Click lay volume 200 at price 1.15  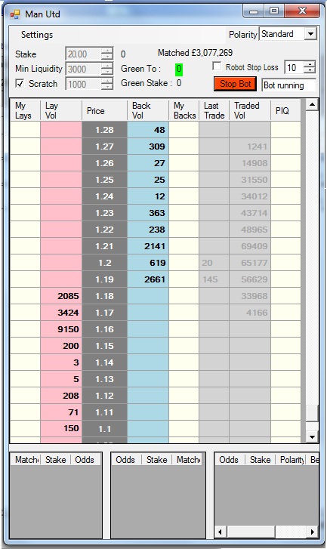pos(61,346)
